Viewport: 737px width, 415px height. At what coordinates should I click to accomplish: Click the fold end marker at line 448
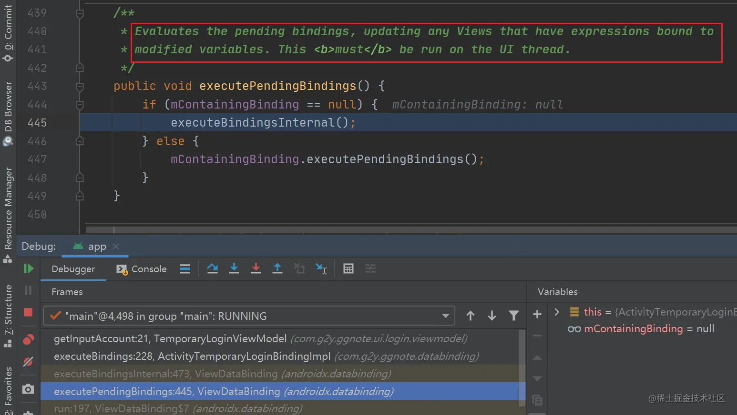click(x=80, y=178)
